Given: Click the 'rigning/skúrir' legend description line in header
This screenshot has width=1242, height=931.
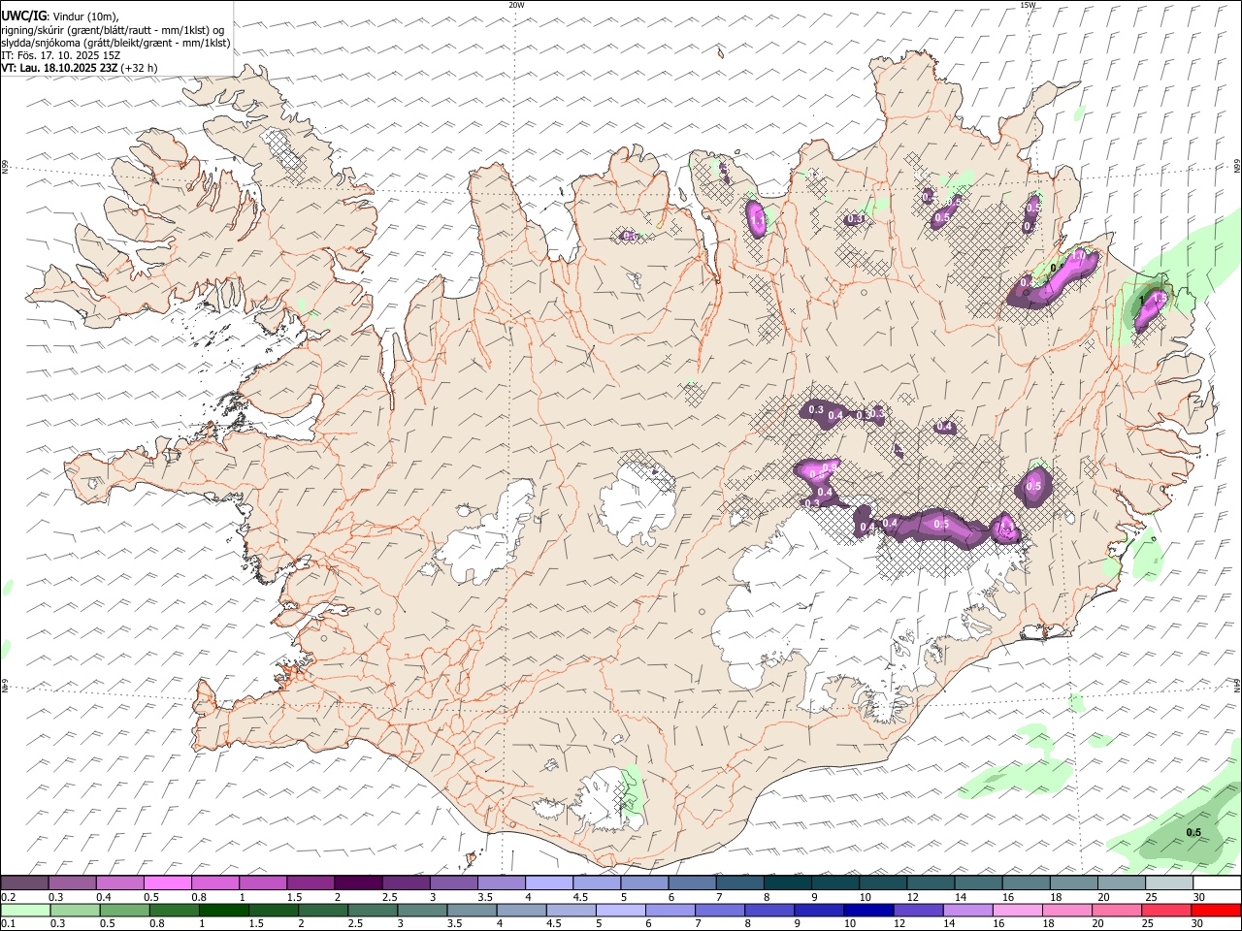Looking at the screenshot, I should click(113, 30).
